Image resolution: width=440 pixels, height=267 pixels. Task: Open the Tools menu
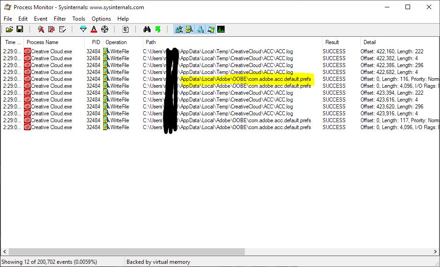click(79, 19)
